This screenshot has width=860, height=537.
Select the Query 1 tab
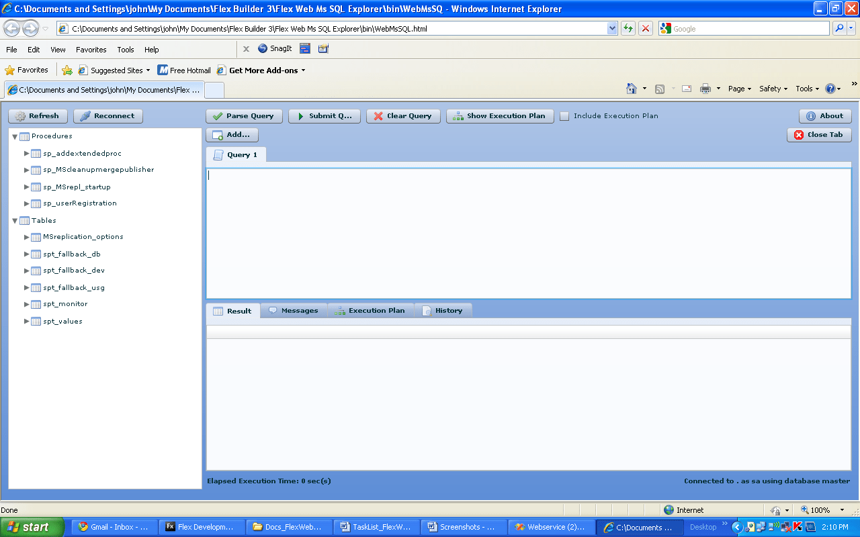click(x=236, y=155)
